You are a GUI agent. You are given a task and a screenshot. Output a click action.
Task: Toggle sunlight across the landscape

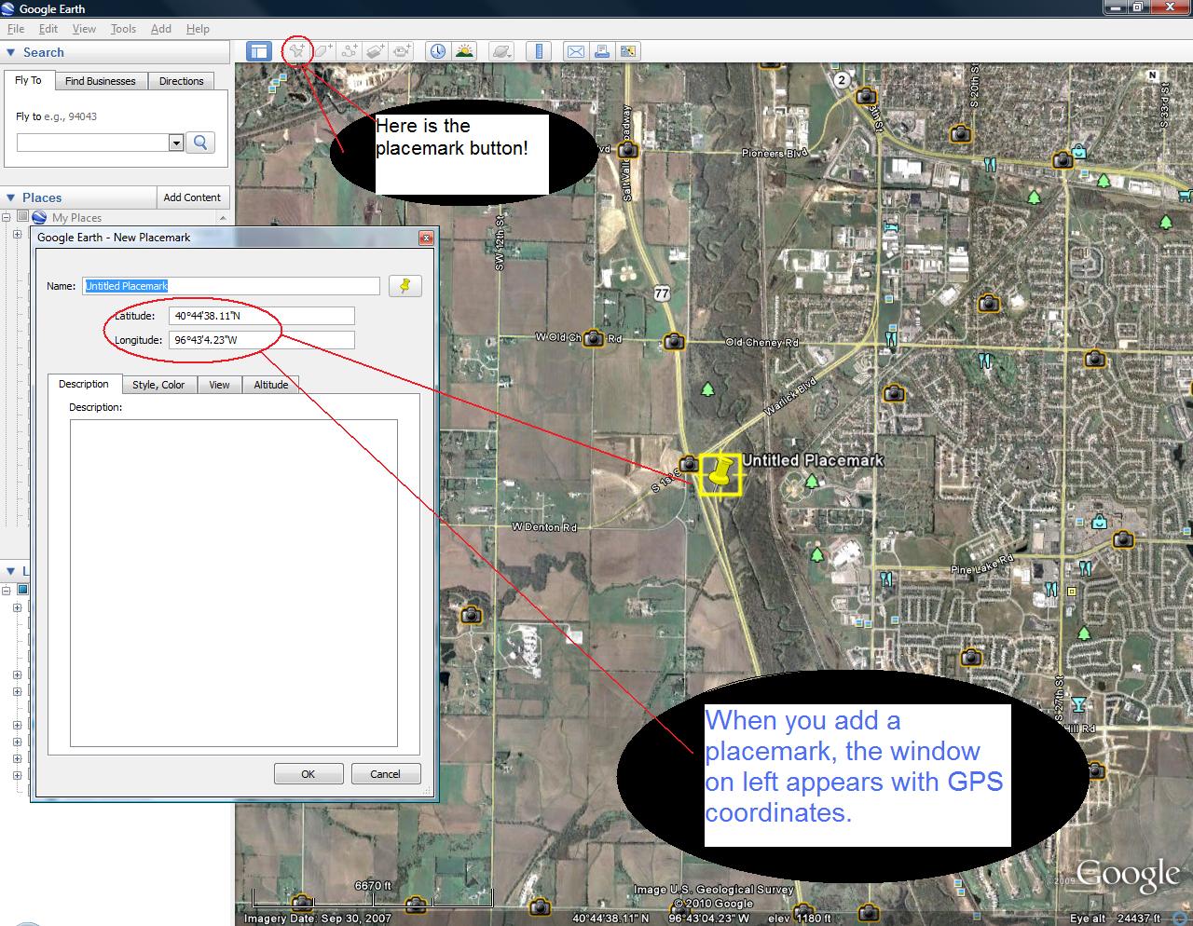pos(463,51)
